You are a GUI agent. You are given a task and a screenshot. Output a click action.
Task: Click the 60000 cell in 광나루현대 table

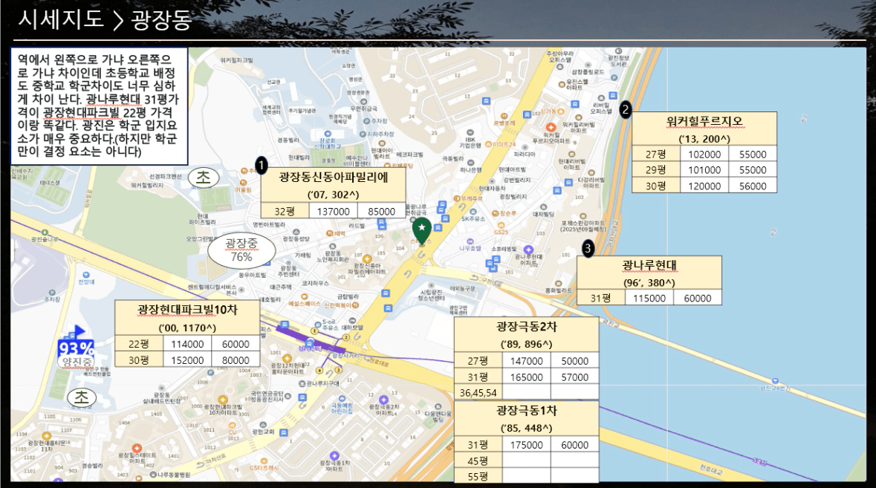(x=697, y=298)
